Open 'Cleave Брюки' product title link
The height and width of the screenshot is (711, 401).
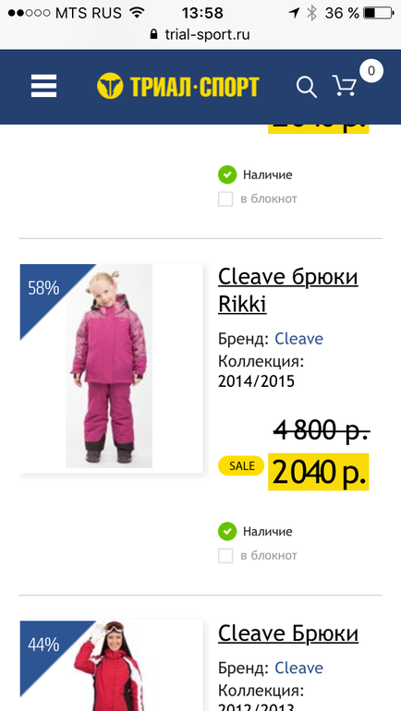pyautogui.click(x=288, y=633)
